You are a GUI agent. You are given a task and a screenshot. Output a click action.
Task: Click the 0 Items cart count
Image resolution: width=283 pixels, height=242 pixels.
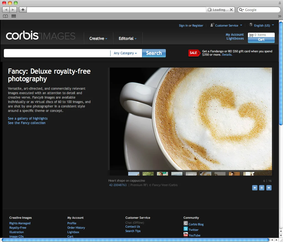click(260, 35)
